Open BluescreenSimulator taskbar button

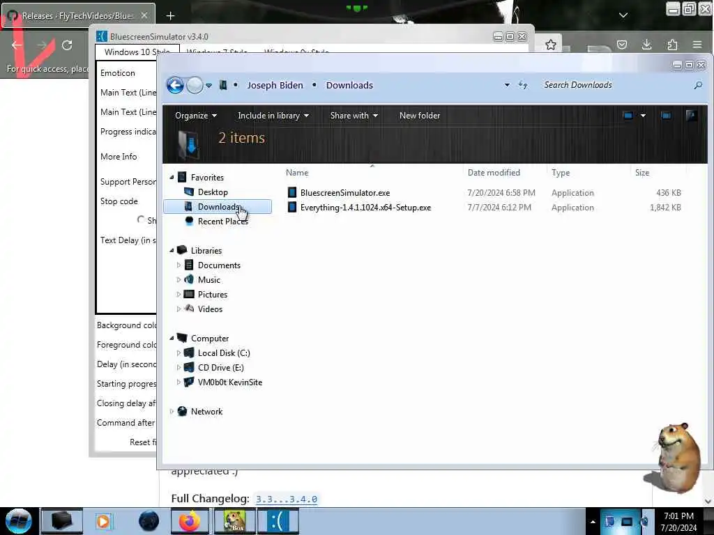tap(278, 521)
